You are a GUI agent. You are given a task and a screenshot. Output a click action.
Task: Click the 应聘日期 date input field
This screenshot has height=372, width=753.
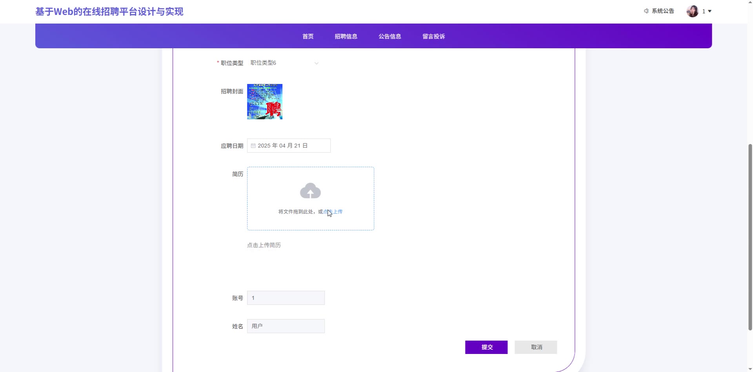pyautogui.click(x=289, y=146)
